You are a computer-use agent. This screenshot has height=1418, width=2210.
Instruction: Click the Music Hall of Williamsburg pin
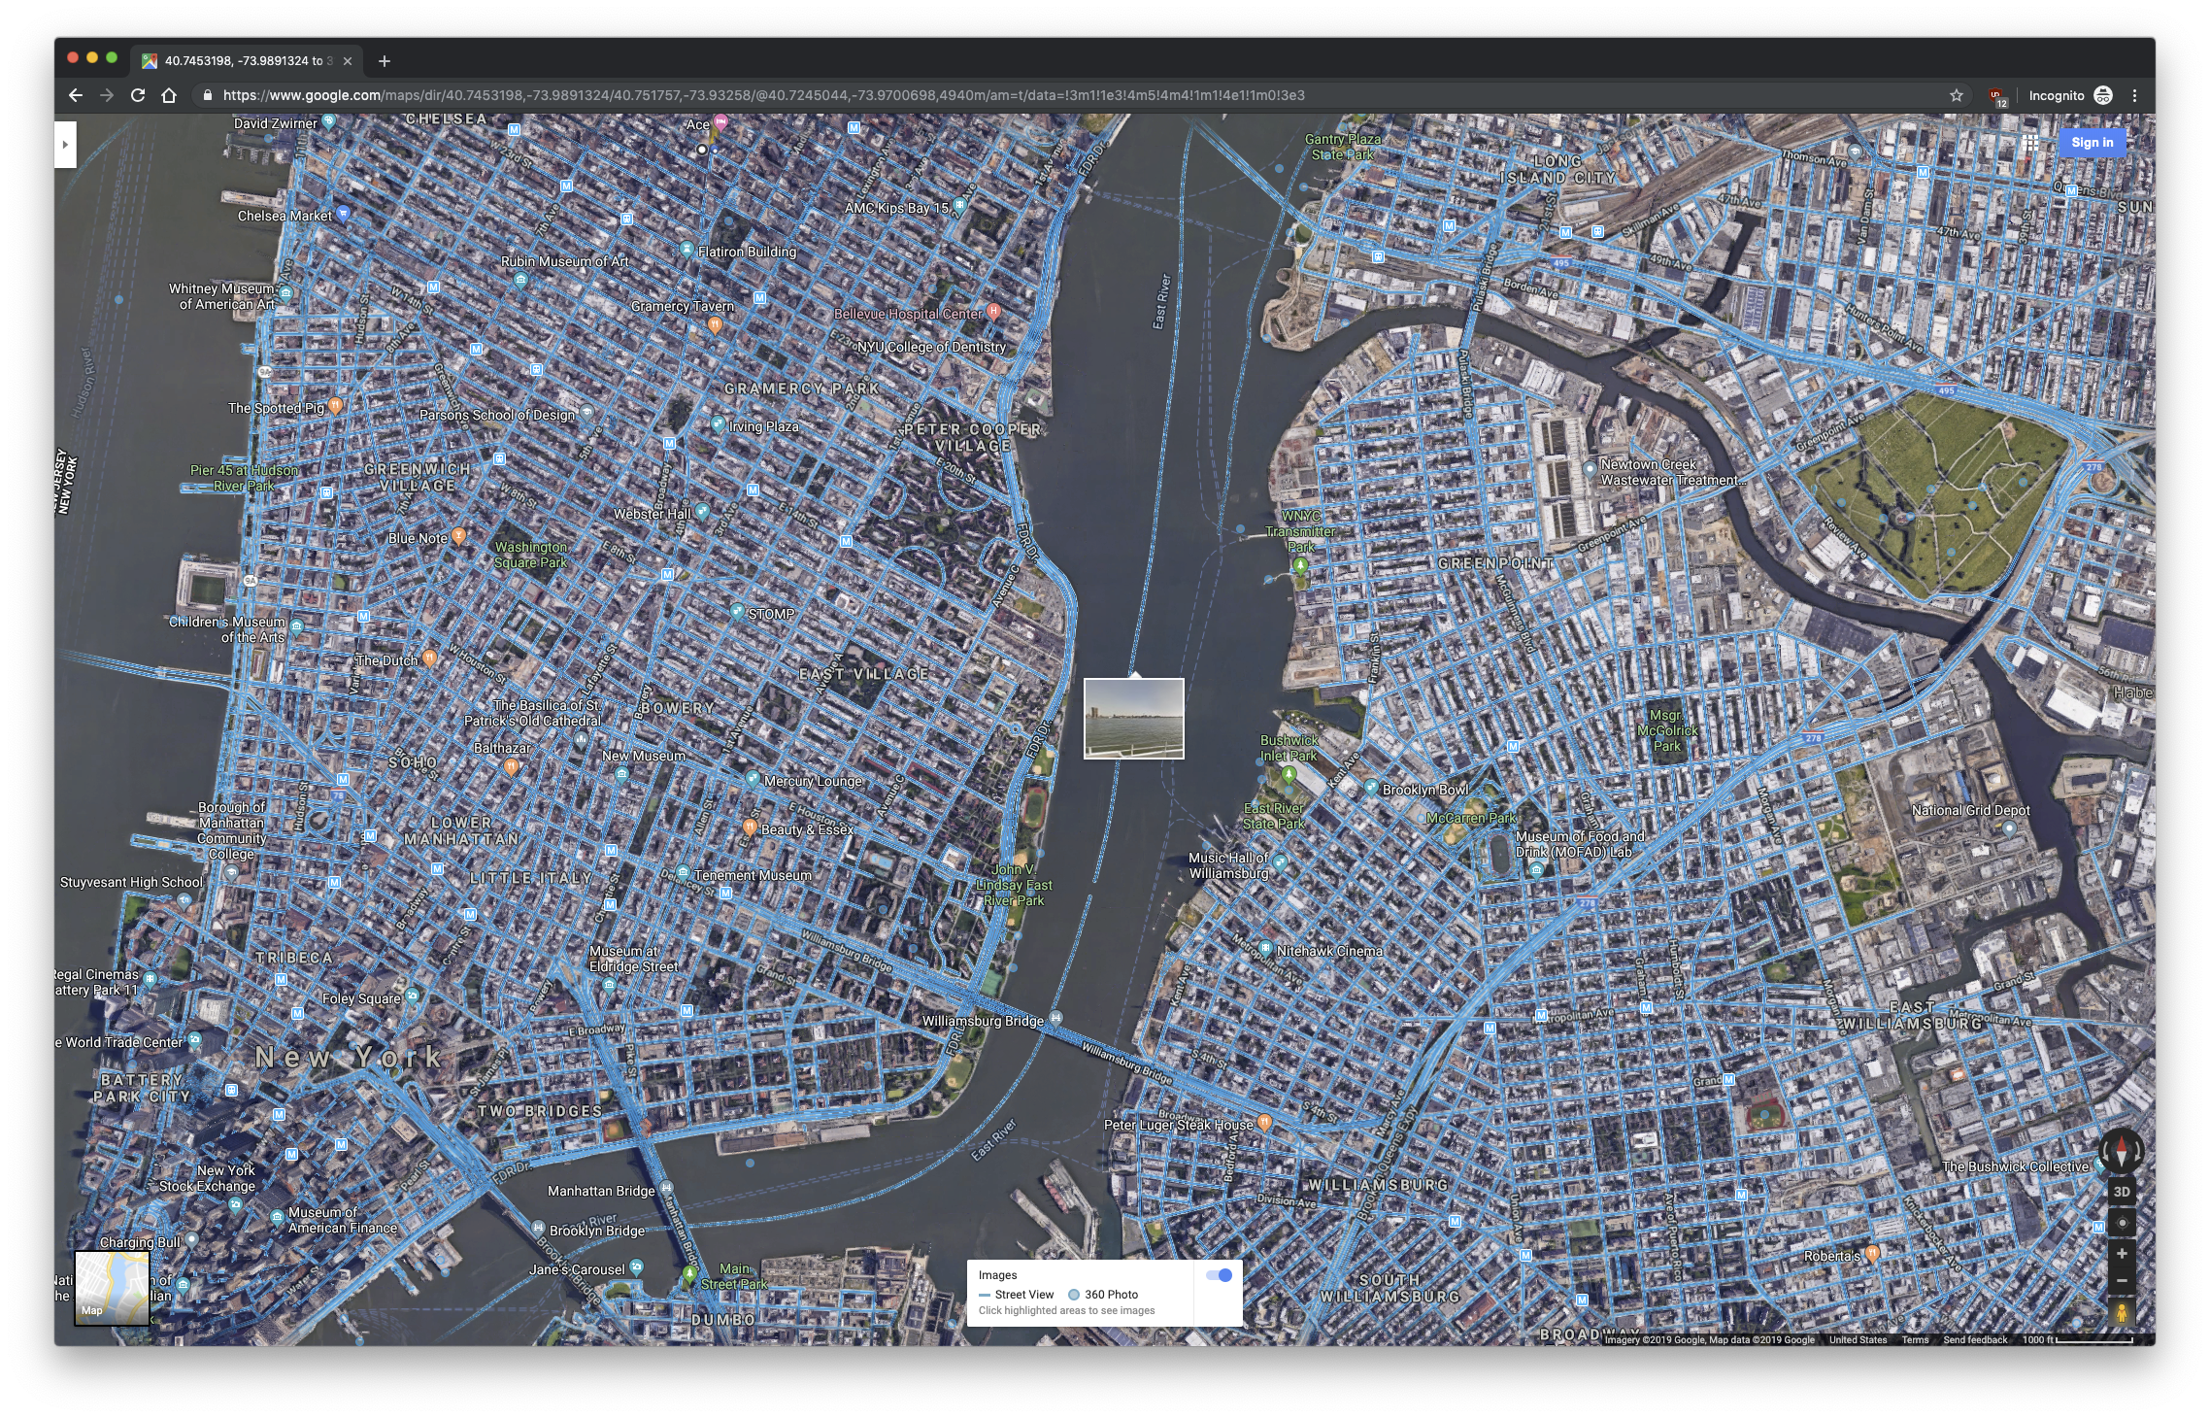[x=1280, y=862]
